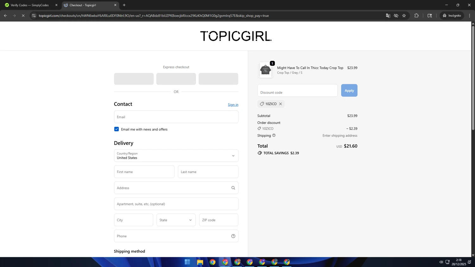This screenshot has height=267, width=475.
Task: Bookmark this page with star icon
Action: coord(404,16)
